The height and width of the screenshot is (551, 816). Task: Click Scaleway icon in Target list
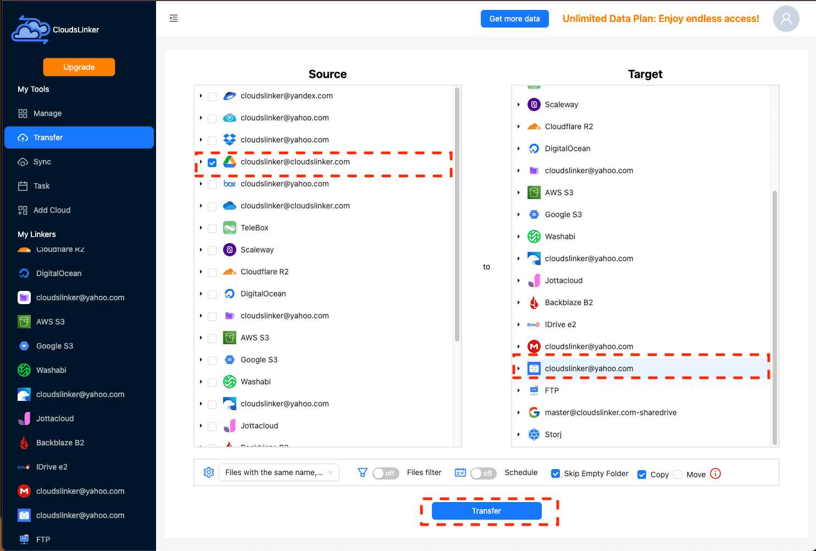(x=534, y=104)
